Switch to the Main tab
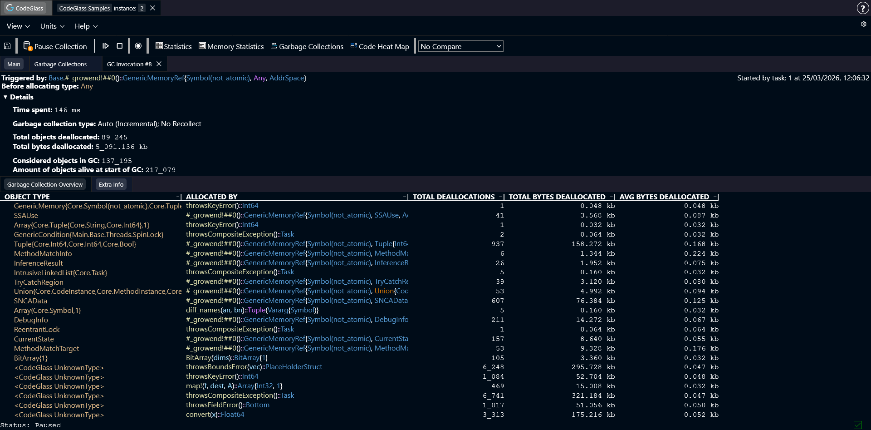Screen dimensions: 871x430 pos(14,64)
